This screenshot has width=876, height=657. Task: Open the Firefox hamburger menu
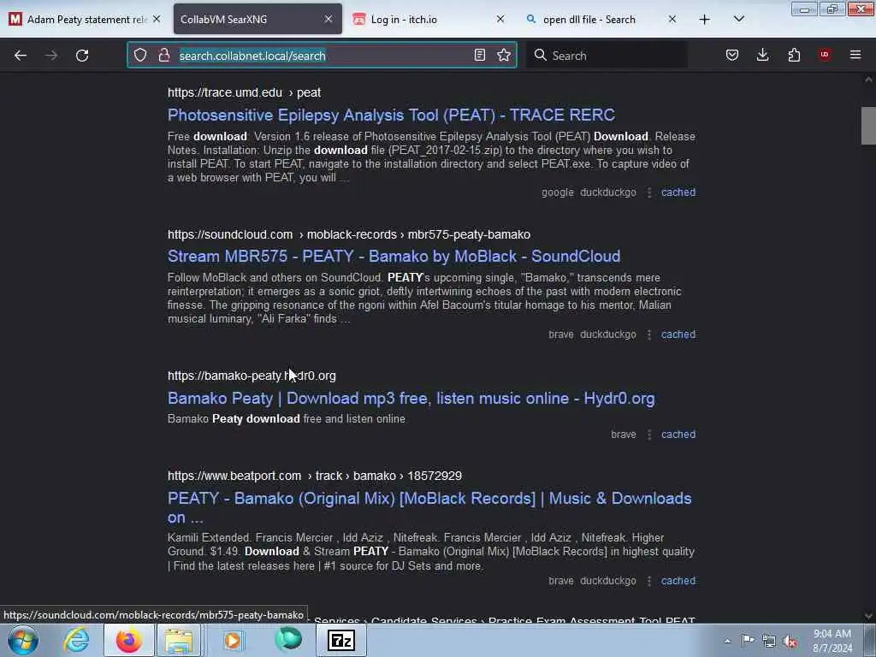[855, 55]
